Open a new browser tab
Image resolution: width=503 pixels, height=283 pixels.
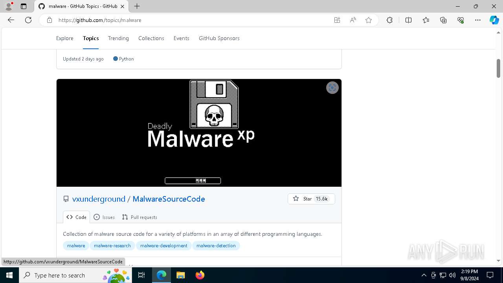point(137,6)
